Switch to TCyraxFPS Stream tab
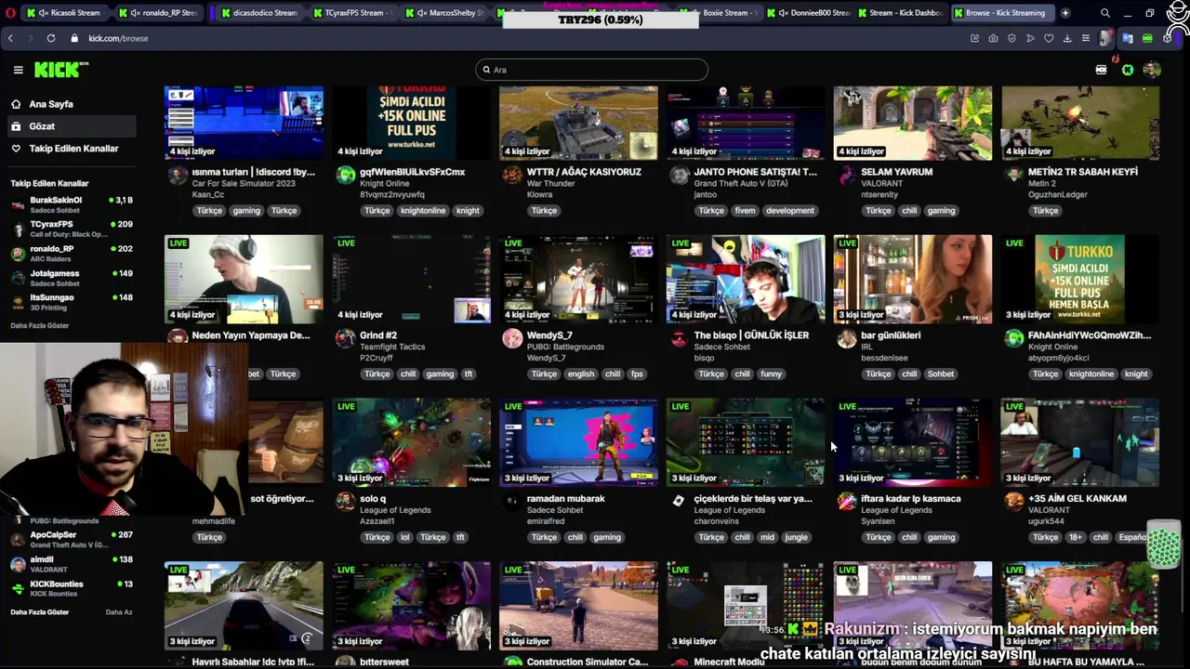 click(x=353, y=13)
